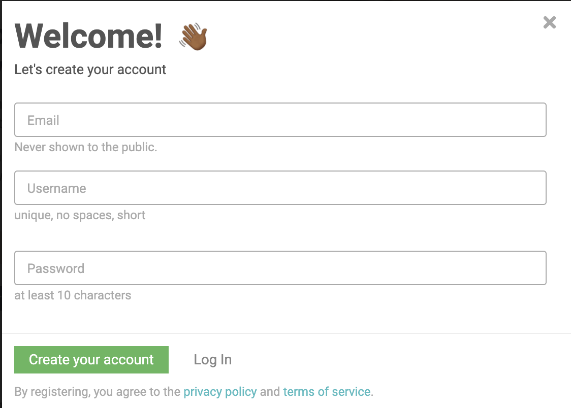Focus the Email input field
Screen dimensions: 571x408
[280, 120]
